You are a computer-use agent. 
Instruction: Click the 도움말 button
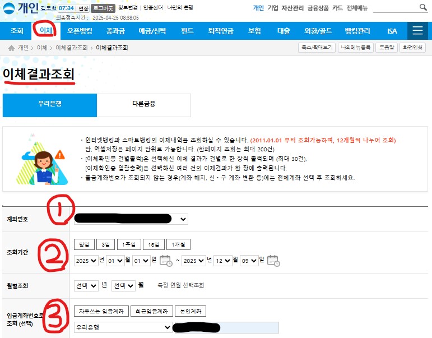(387, 48)
